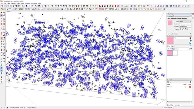This screenshot has height=109, width=194.
Task: Toggle fourth, rightmost Entity Info toggle icon
Action: pyautogui.click(x=188, y=29)
